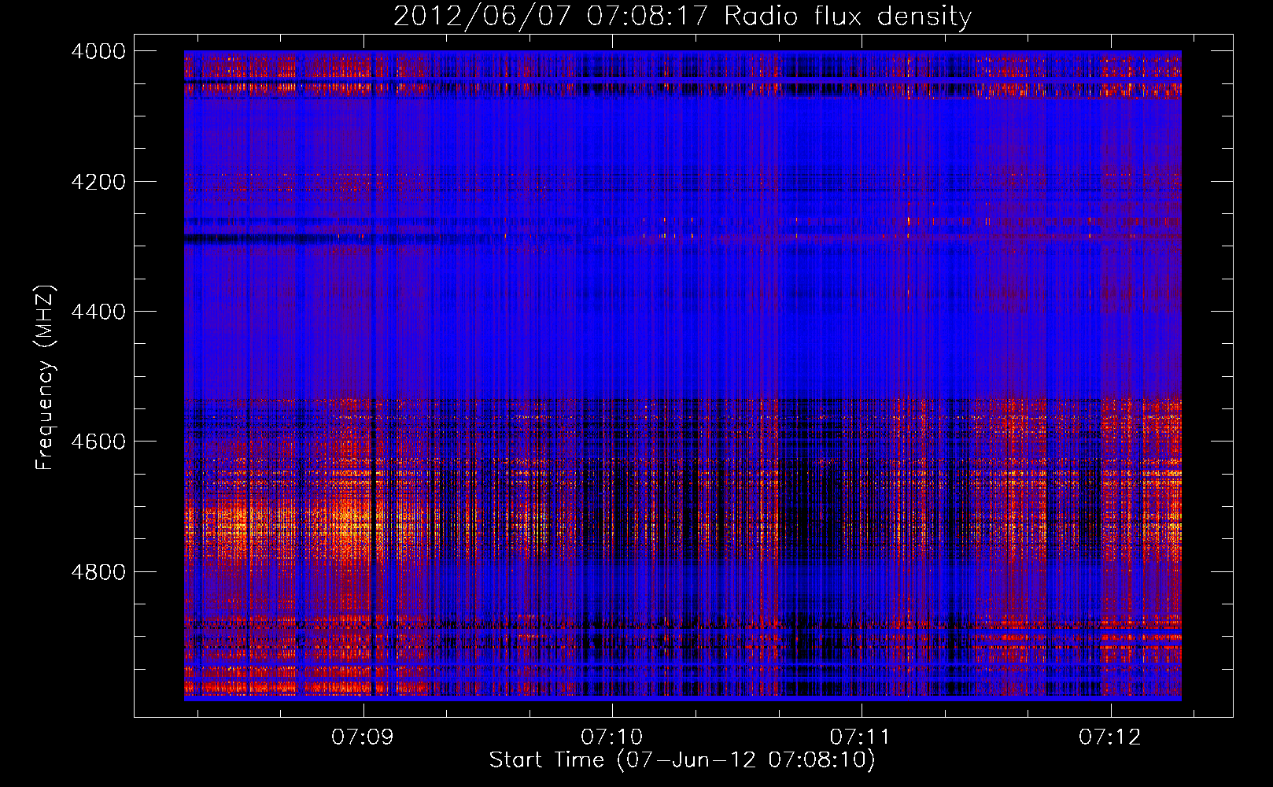Screen dimensions: 1273x787
Task: Select the 'Frequency (MHZ)' y-axis label
Action: click(45, 378)
